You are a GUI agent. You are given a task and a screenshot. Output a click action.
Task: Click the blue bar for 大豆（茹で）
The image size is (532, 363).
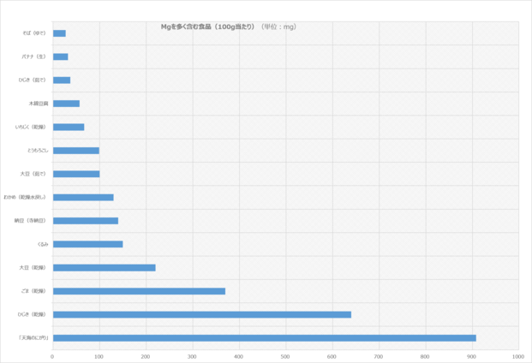(x=76, y=174)
